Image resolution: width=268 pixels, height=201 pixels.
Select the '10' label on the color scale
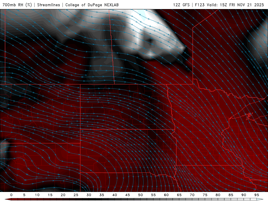37,195
